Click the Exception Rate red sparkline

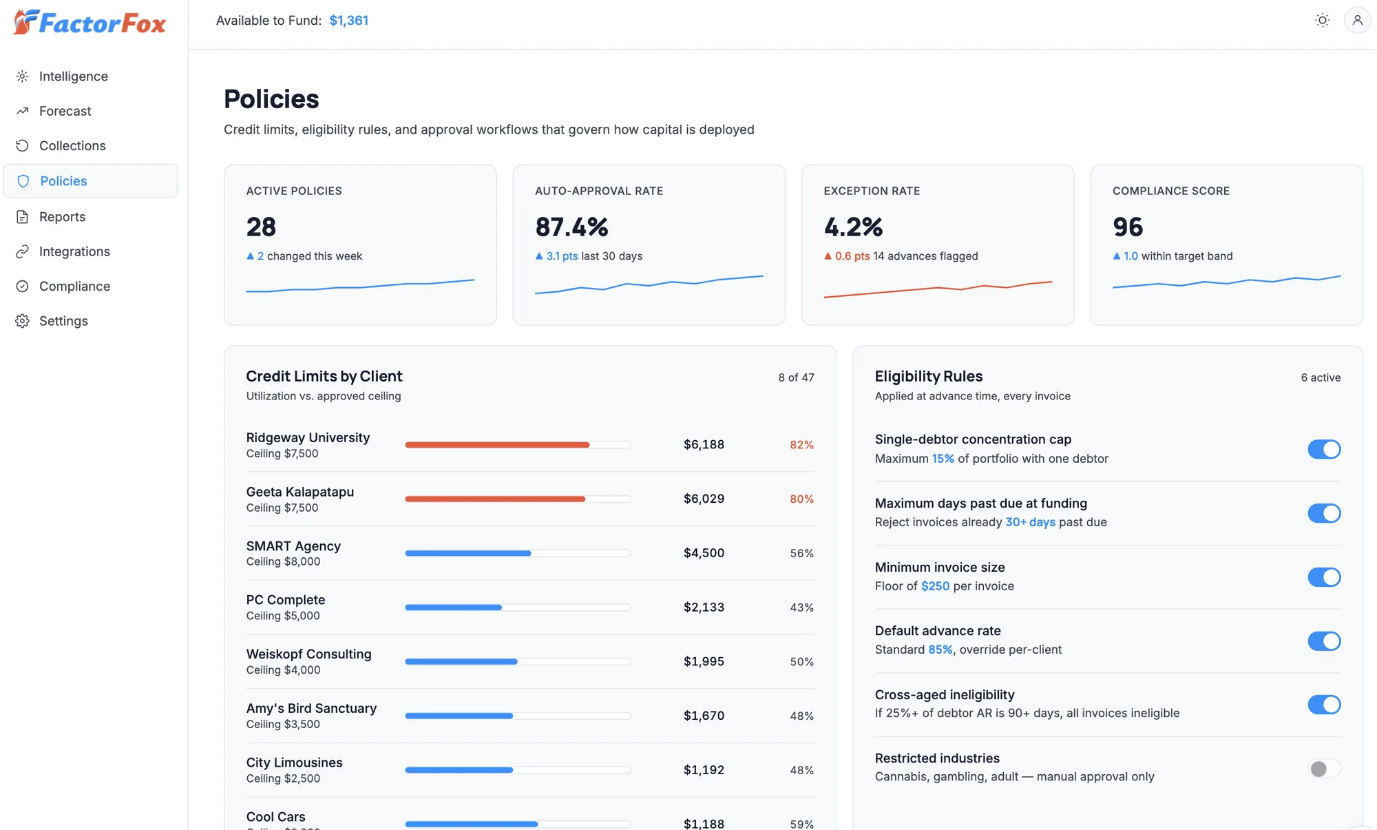938,289
